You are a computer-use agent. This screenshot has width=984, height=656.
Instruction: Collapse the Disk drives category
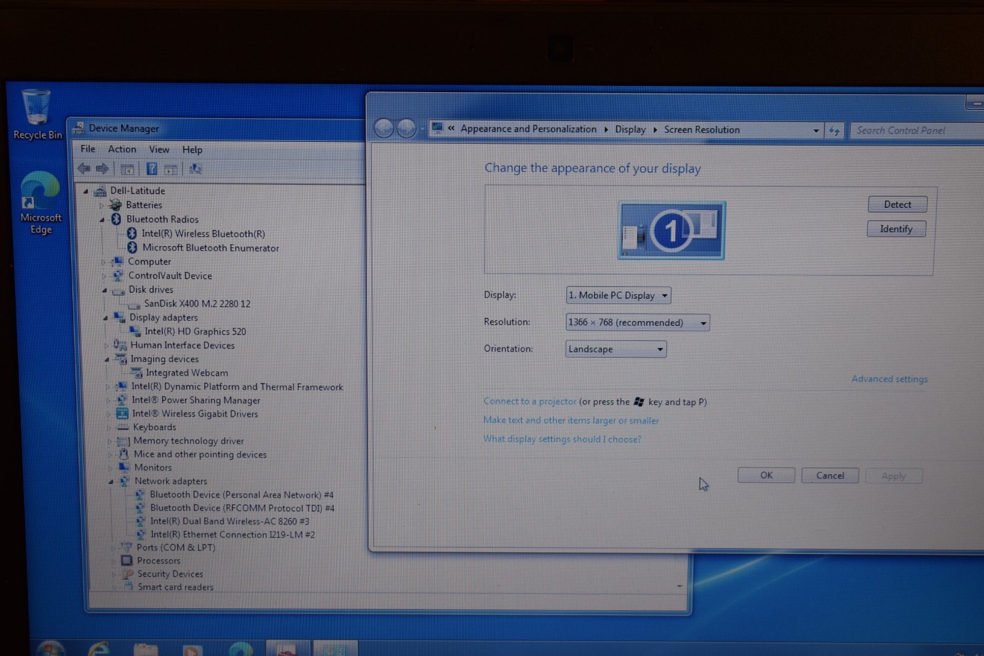(x=105, y=290)
